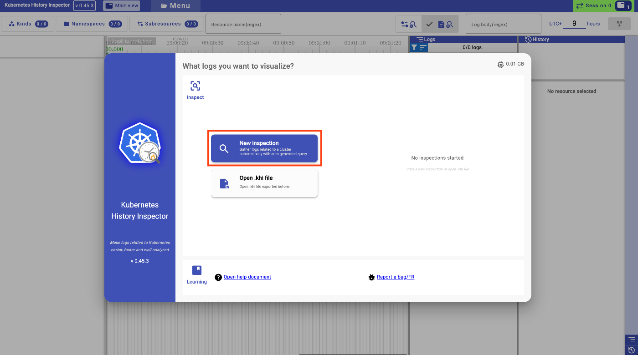Open a .khi file
The height and width of the screenshot is (355, 638).
[x=264, y=183]
